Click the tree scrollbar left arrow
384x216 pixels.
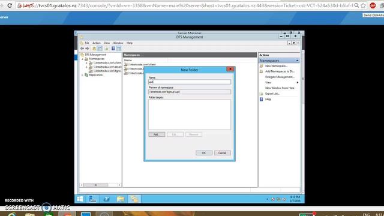tap(82, 185)
